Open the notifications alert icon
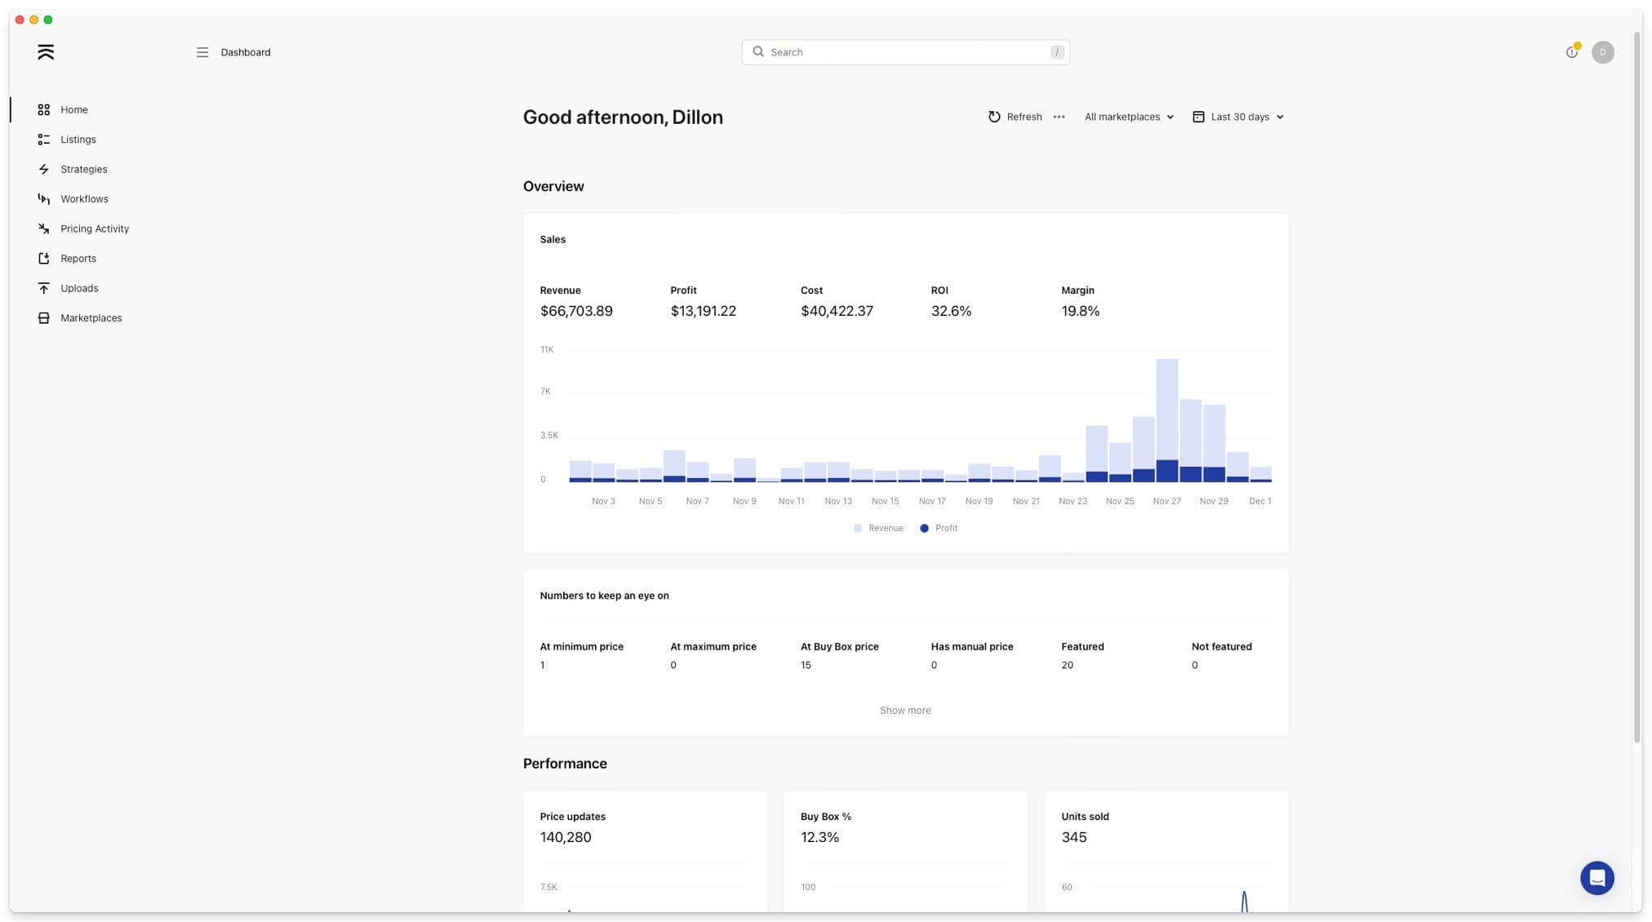Viewport: 1652px width, 922px height. click(x=1571, y=52)
